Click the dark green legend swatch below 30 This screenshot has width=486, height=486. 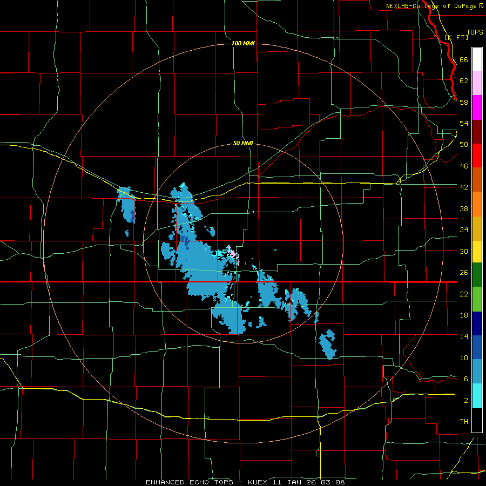click(477, 275)
